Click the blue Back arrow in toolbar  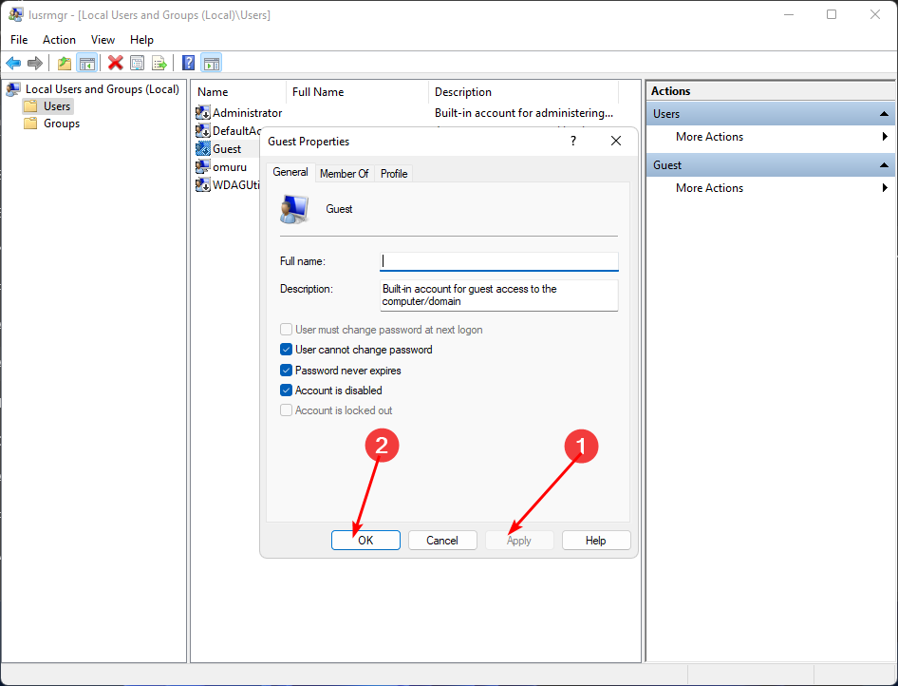pyautogui.click(x=13, y=64)
